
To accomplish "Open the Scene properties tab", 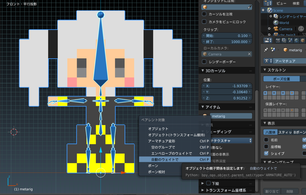I will point(290,40).
